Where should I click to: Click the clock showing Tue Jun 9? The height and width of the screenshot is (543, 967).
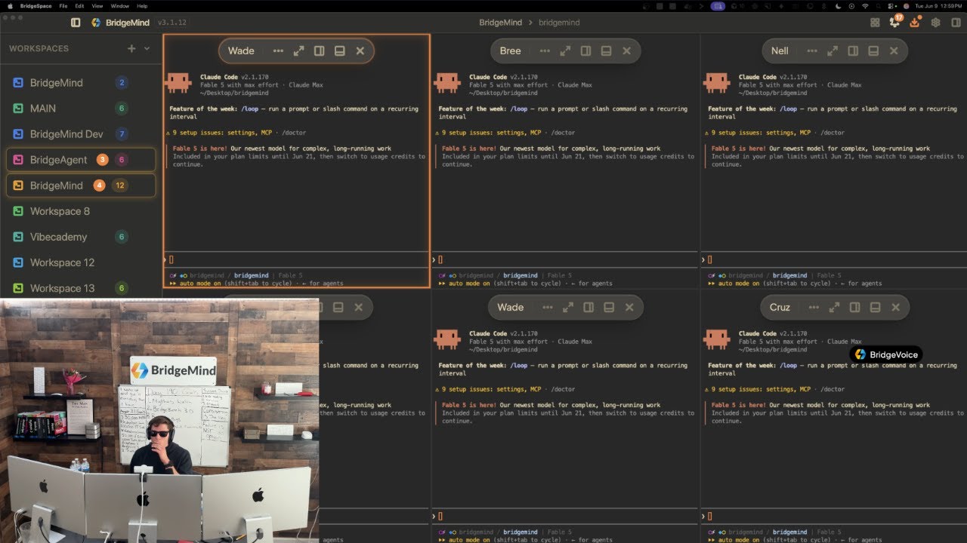[938, 6]
